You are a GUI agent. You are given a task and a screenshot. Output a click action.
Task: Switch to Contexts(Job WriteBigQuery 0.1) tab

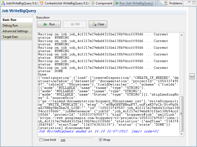(64, 3)
